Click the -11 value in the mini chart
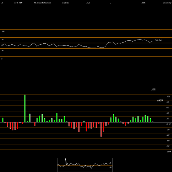Screen dimensions: 172x172 pos(111,167)
